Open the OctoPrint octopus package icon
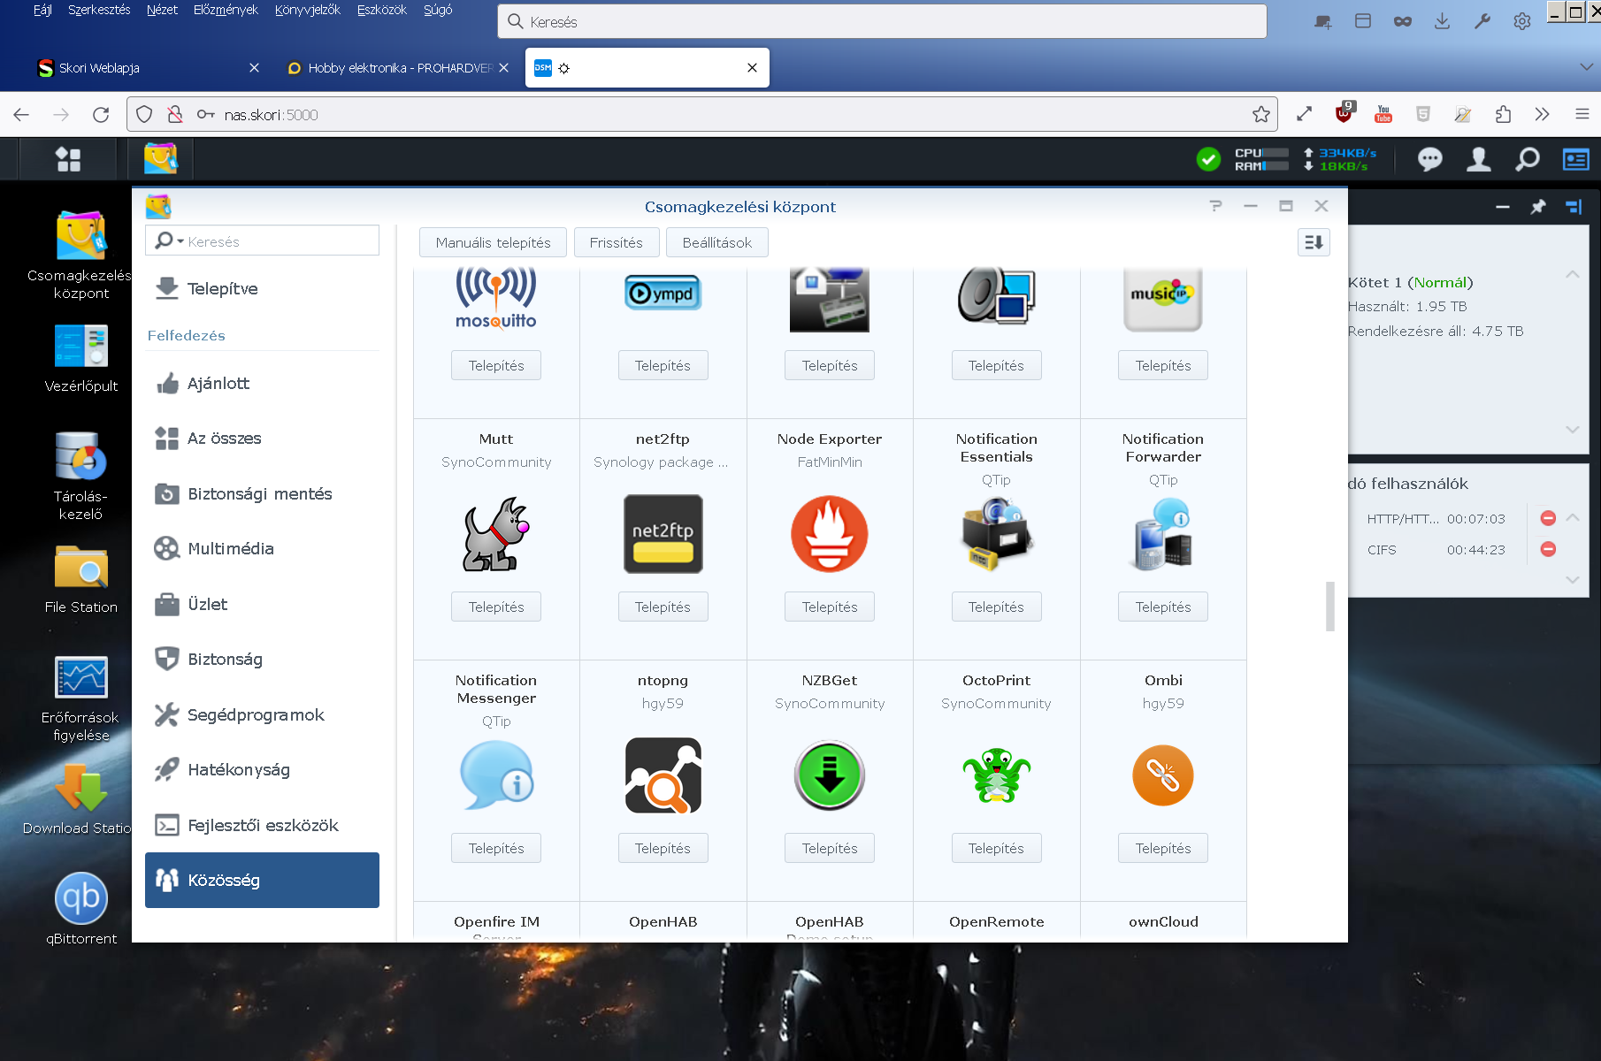Image resolution: width=1601 pixels, height=1061 pixels. point(996,775)
